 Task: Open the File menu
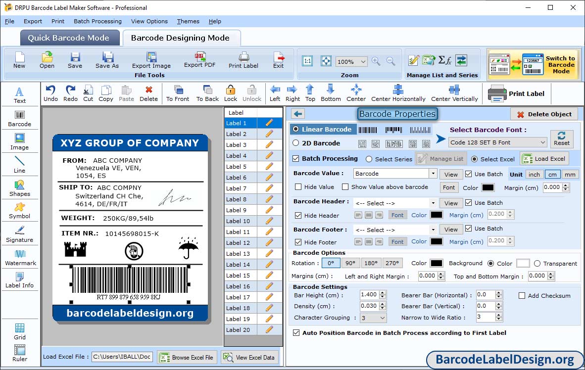[9, 21]
